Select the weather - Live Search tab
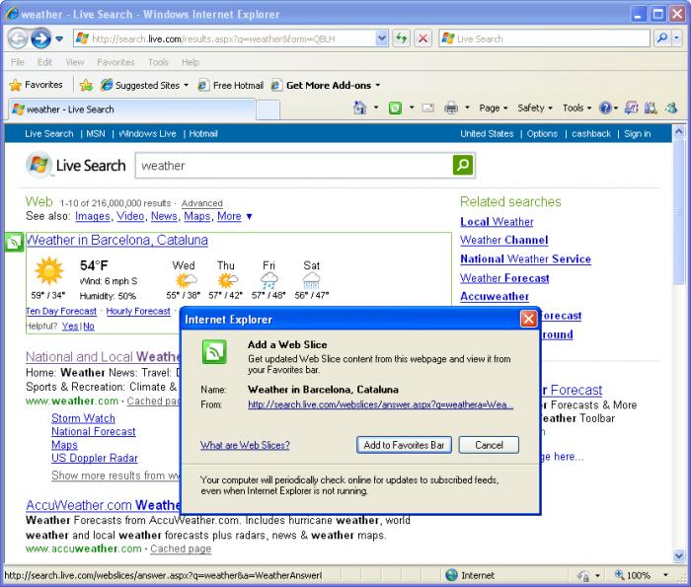This screenshot has height=587, width=691. 131,110
